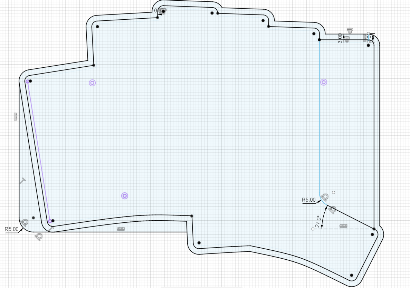Click the tangent constraint glyph on the slanted bottom edge
Screen dimensions: 410x288
click(333, 210)
